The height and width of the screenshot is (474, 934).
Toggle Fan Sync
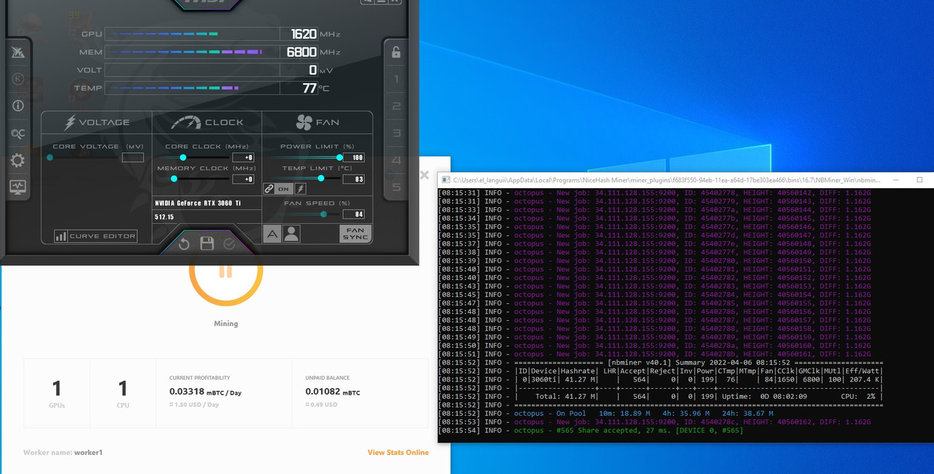pyautogui.click(x=355, y=234)
